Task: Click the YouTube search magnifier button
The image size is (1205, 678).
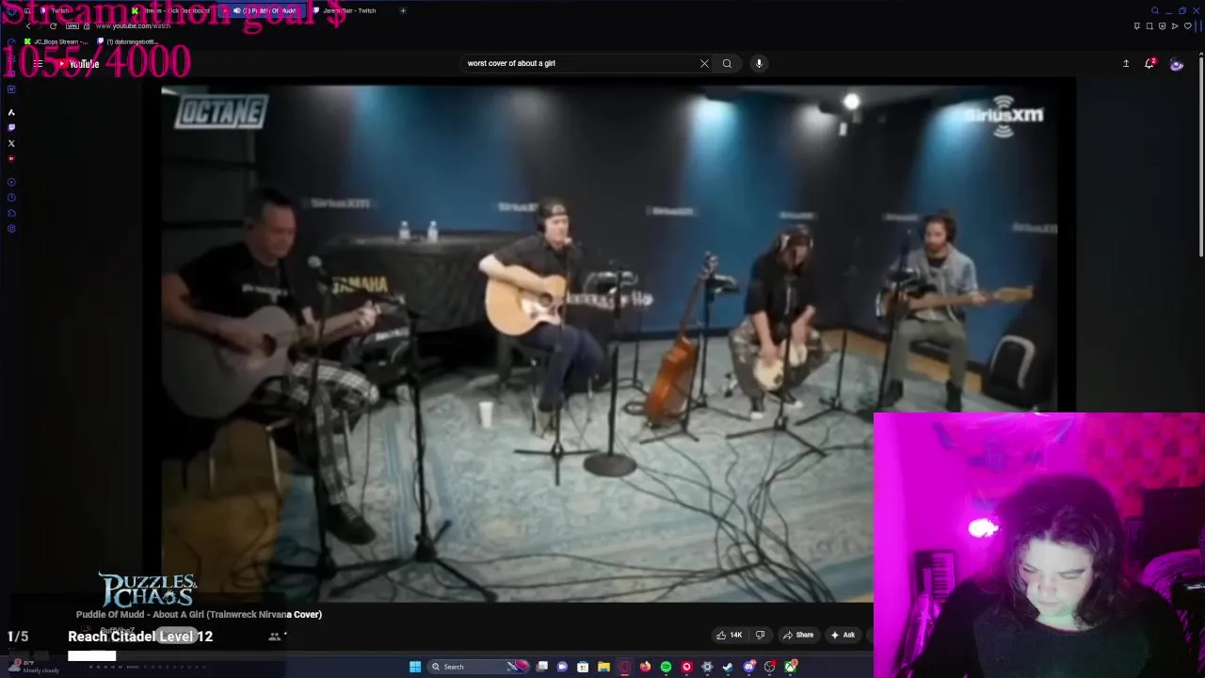Action: point(727,63)
